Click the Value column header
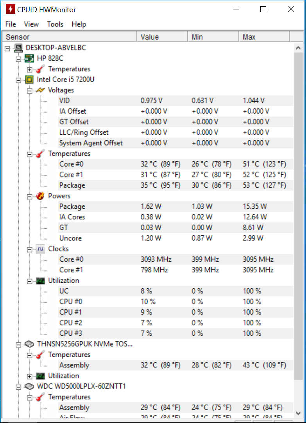Image resolution: width=306 pixels, height=423 pixels. click(162, 37)
